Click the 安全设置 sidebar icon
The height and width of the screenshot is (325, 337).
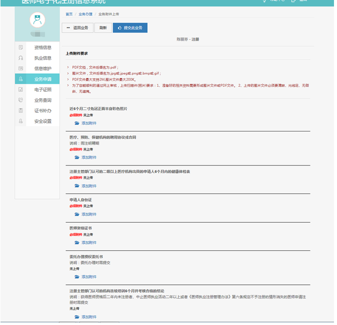point(21,121)
